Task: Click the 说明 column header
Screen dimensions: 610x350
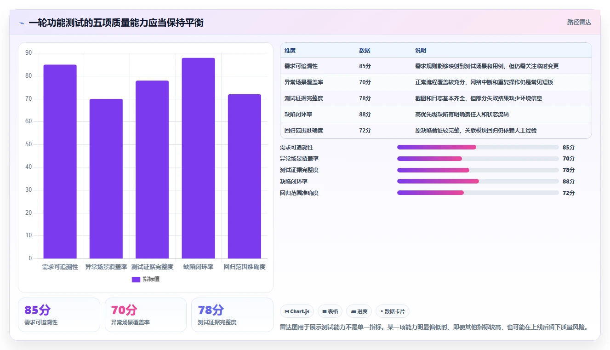Action: tap(421, 51)
